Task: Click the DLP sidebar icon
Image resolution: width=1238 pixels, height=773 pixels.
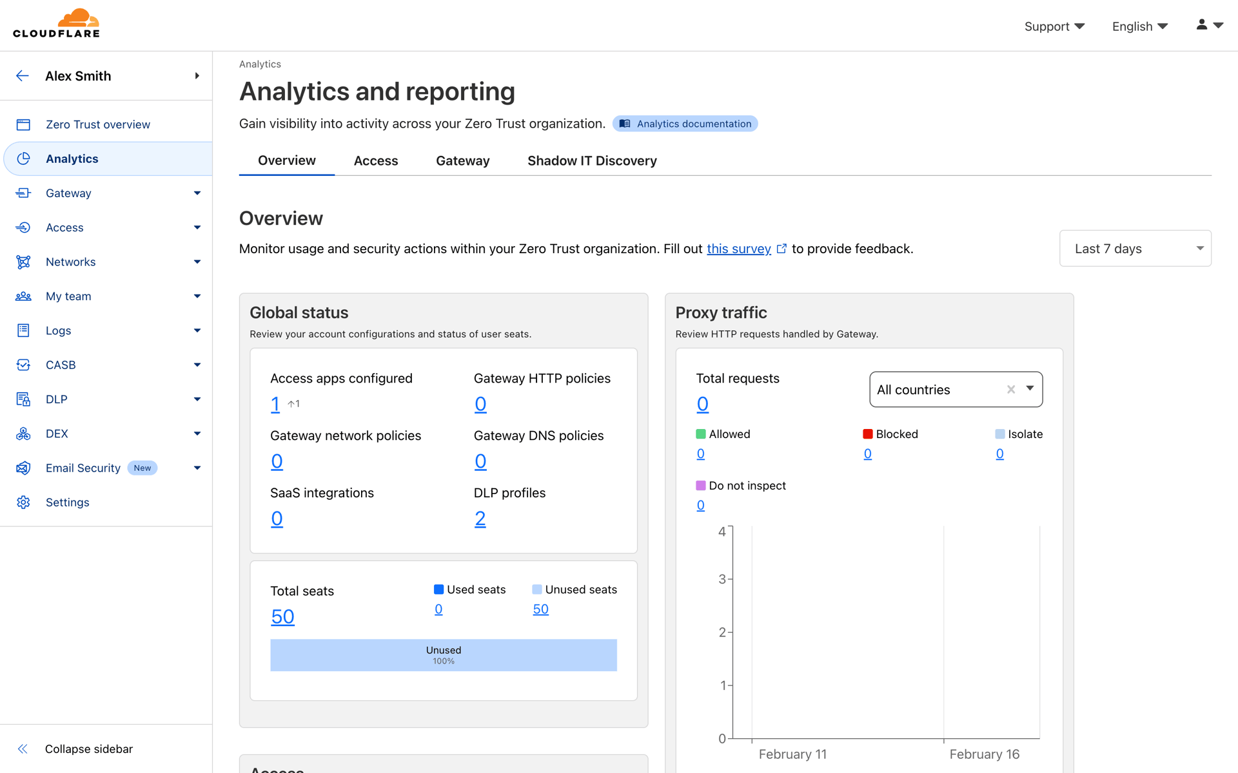Action: click(23, 399)
